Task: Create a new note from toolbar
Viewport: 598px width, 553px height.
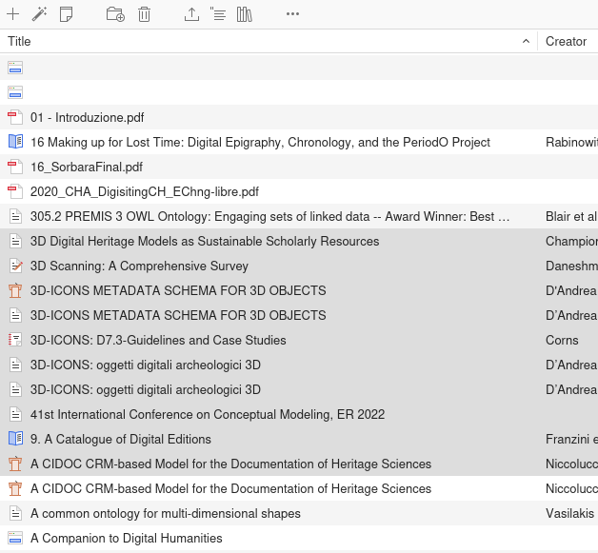Action: (66, 14)
